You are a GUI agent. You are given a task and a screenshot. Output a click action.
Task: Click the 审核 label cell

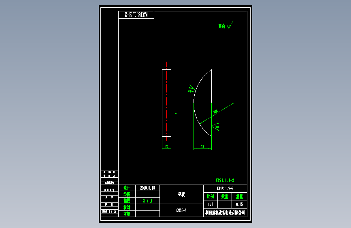(x=127, y=214)
